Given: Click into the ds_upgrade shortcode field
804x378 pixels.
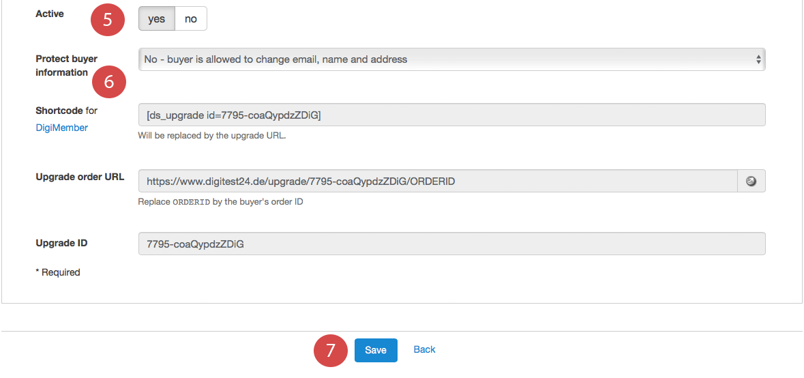Looking at the screenshot, I should pos(451,115).
